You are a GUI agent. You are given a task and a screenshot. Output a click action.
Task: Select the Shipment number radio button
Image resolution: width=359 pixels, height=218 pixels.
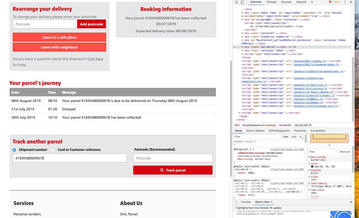coord(14,150)
